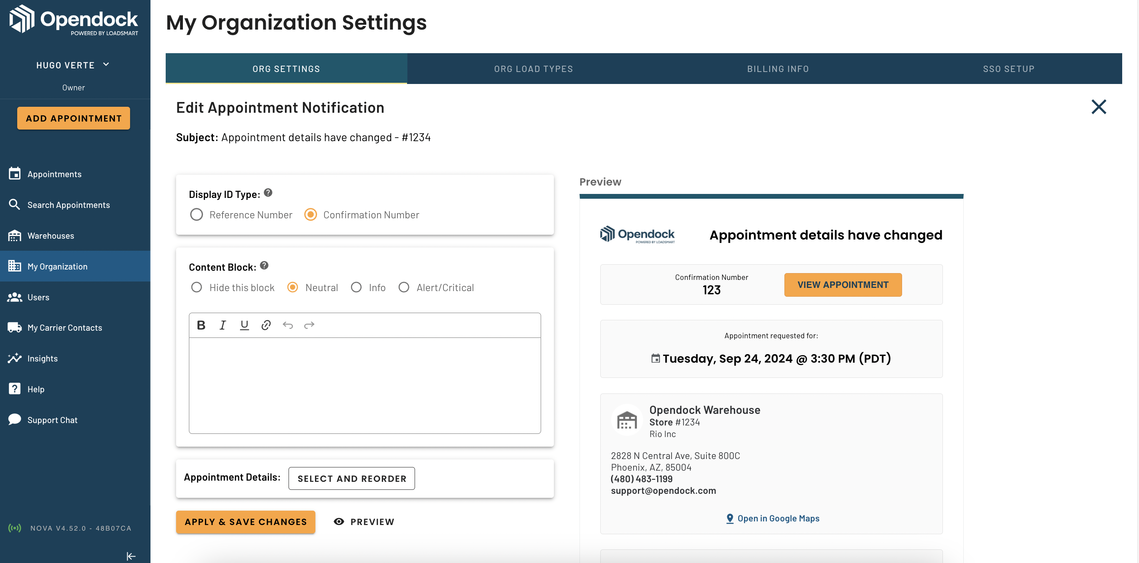1139x563 pixels.
Task: Switch to the Org Load Types tab
Action: tap(534, 68)
